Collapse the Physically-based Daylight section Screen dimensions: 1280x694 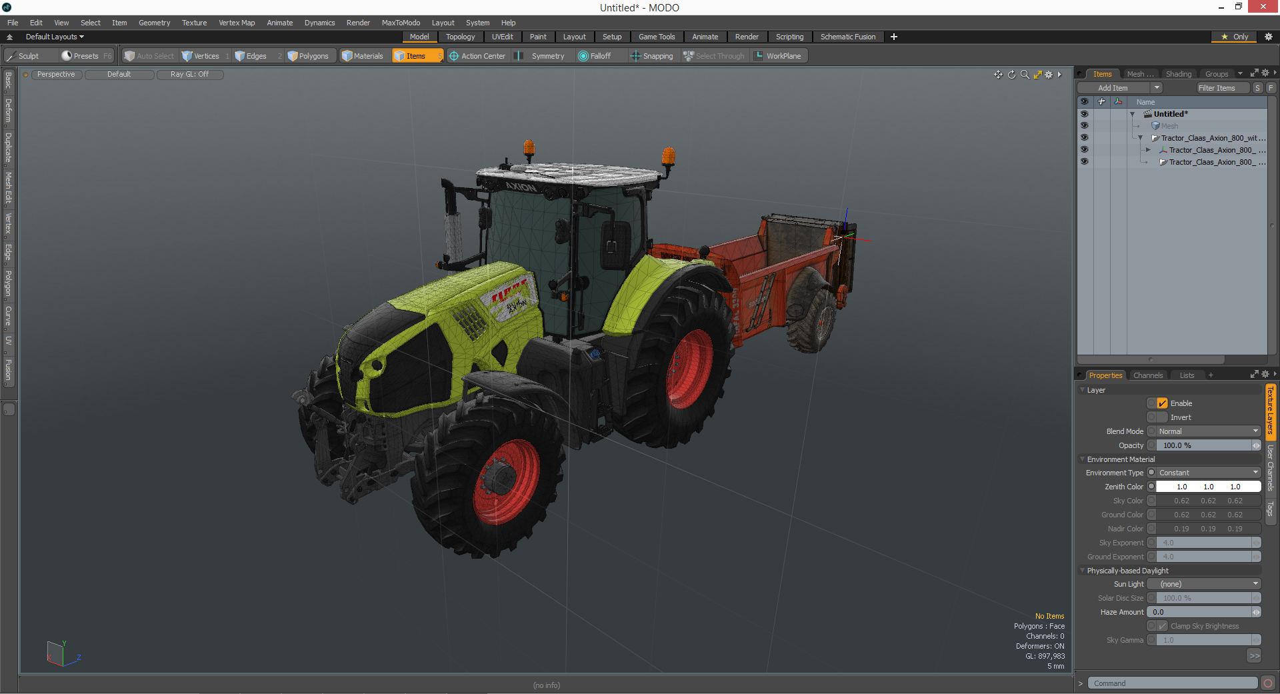click(x=1082, y=571)
